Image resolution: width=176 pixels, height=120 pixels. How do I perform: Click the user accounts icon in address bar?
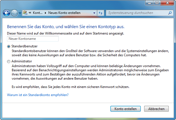coord(25,13)
